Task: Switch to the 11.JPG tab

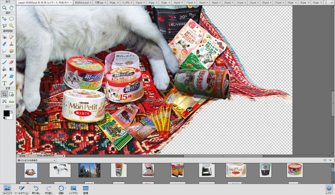Action: (x=127, y=3)
